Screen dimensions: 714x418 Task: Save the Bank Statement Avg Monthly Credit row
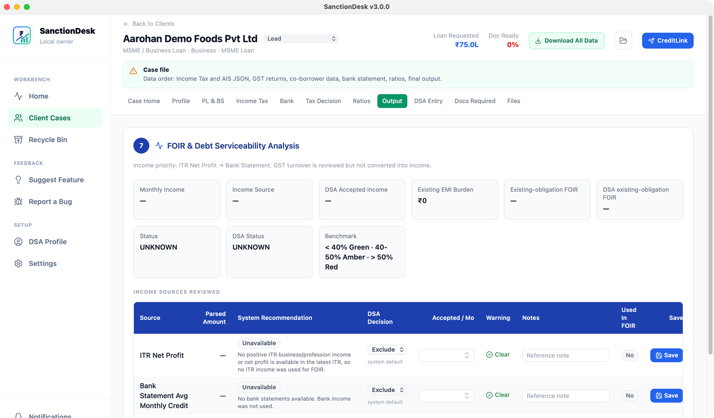pos(666,395)
